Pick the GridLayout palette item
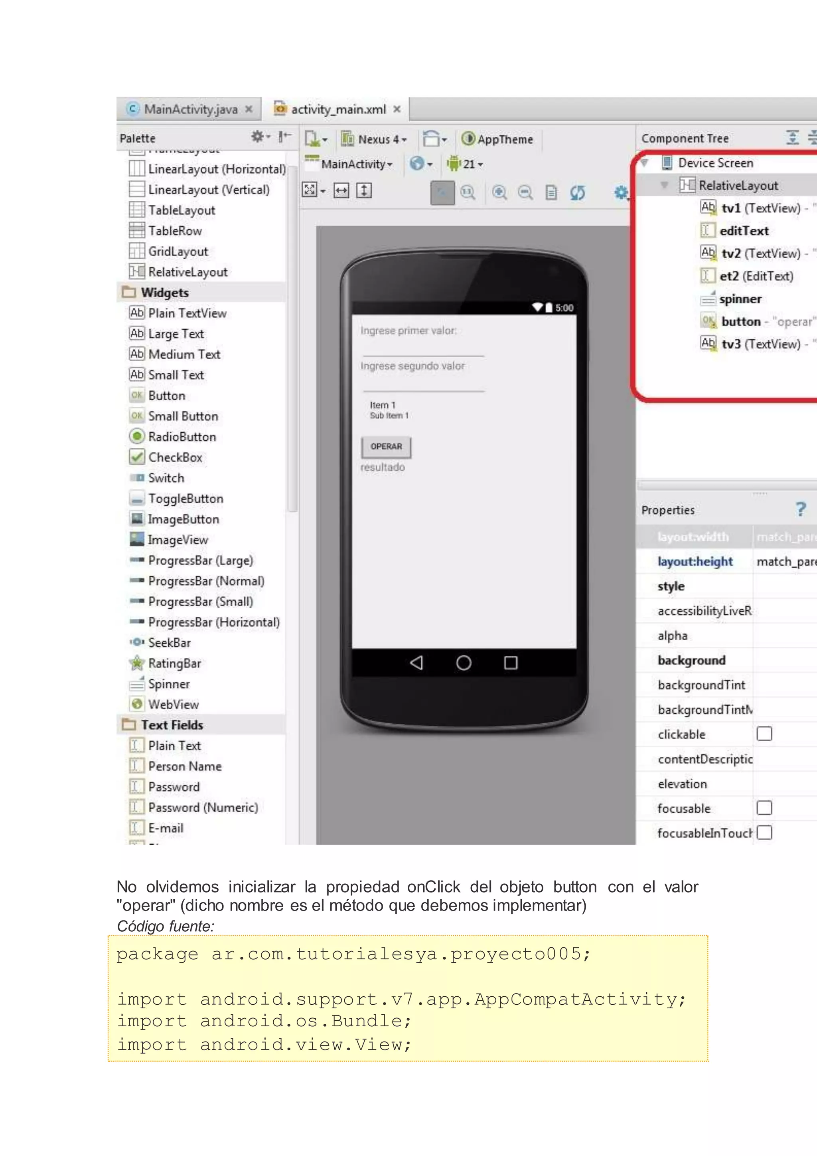Image resolution: width=817 pixels, height=1156 pixels. pos(168,251)
